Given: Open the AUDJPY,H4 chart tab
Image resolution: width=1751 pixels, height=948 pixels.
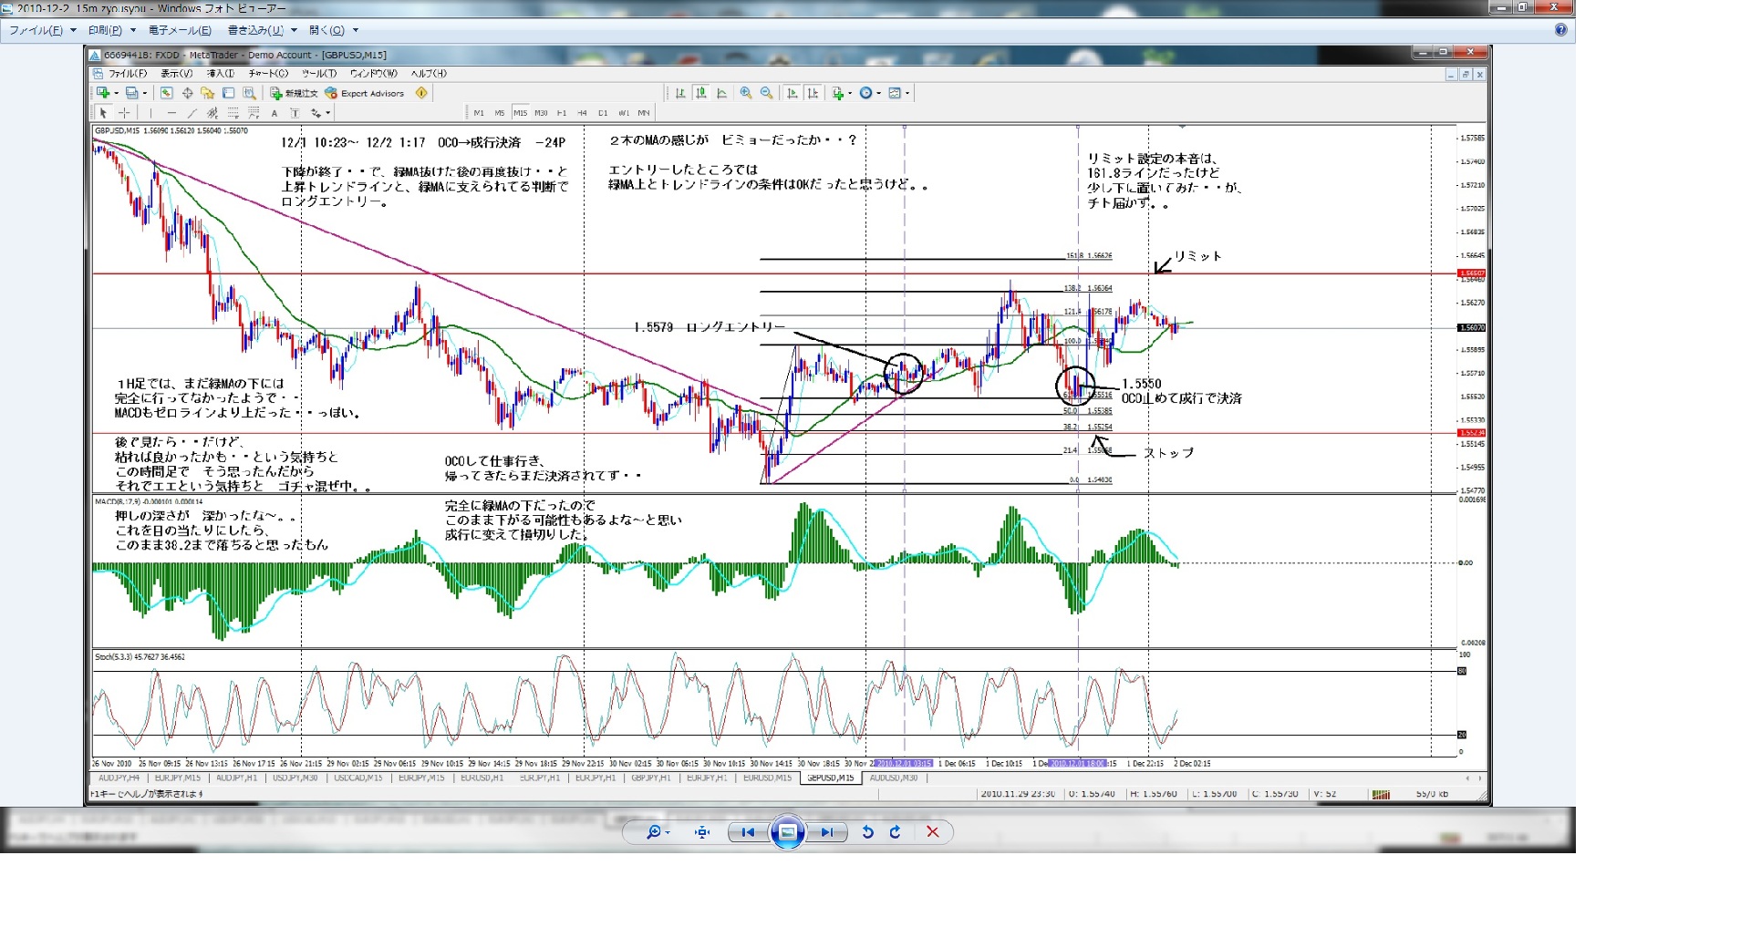Looking at the screenshot, I should [x=119, y=778].
